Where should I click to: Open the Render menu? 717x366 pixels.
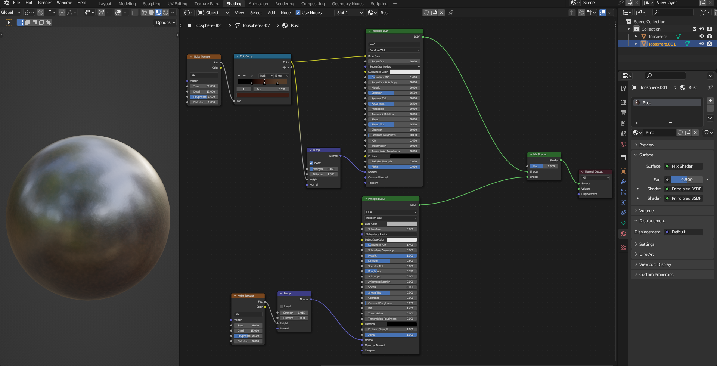[x=44, y=3]
